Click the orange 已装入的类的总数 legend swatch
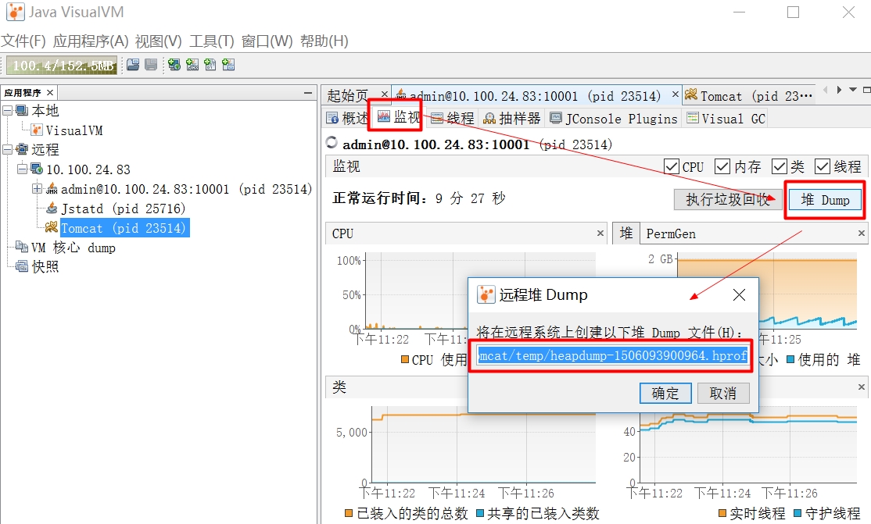The width and height of the screenshot is (871, 524). click(x=349, y=513)
